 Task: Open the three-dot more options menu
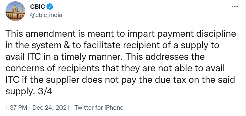[x=234, y=6]
